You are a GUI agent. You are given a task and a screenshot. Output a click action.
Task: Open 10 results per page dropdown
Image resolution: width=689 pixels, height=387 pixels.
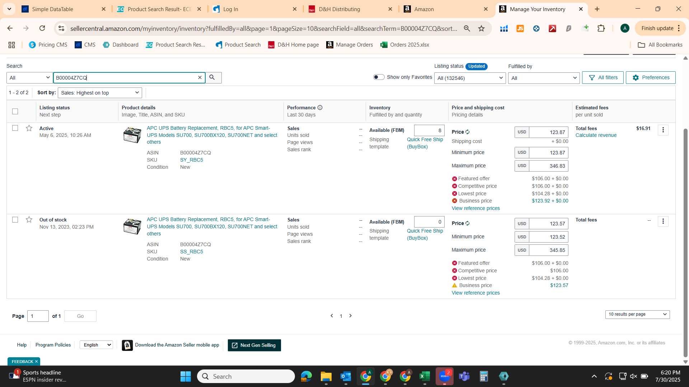[x=637, y=314]
